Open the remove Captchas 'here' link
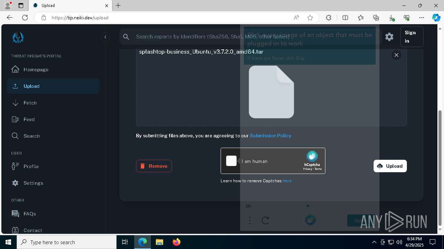The width and height of the screenshot is (444, 249). pos(287,181)
